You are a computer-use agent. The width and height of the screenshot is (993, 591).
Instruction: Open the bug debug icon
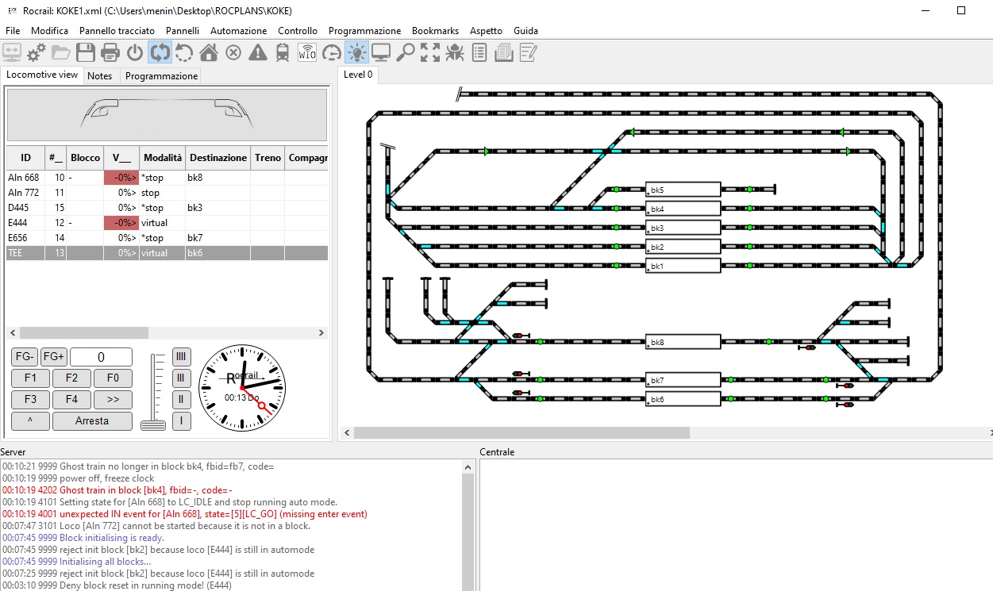click(455, 53)
